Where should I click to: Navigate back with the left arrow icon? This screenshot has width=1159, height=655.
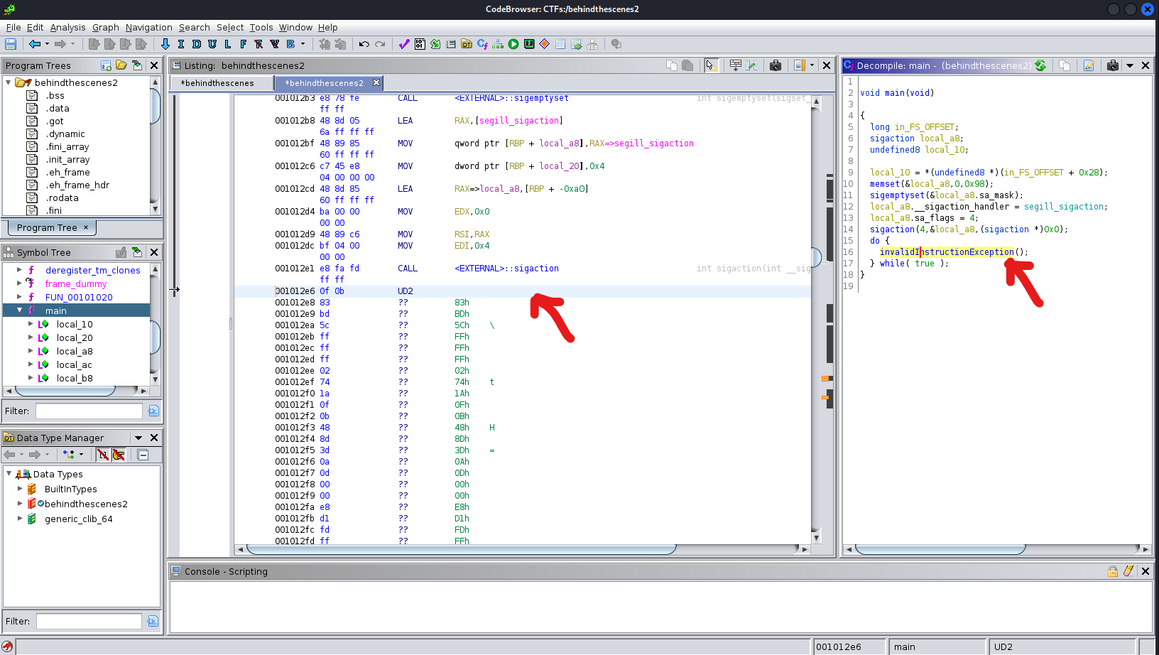(x=34, y=44)
